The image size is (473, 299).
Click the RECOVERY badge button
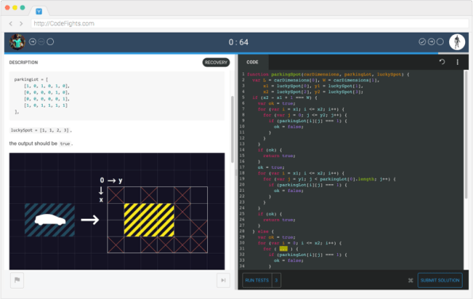[x=216, y=63]
